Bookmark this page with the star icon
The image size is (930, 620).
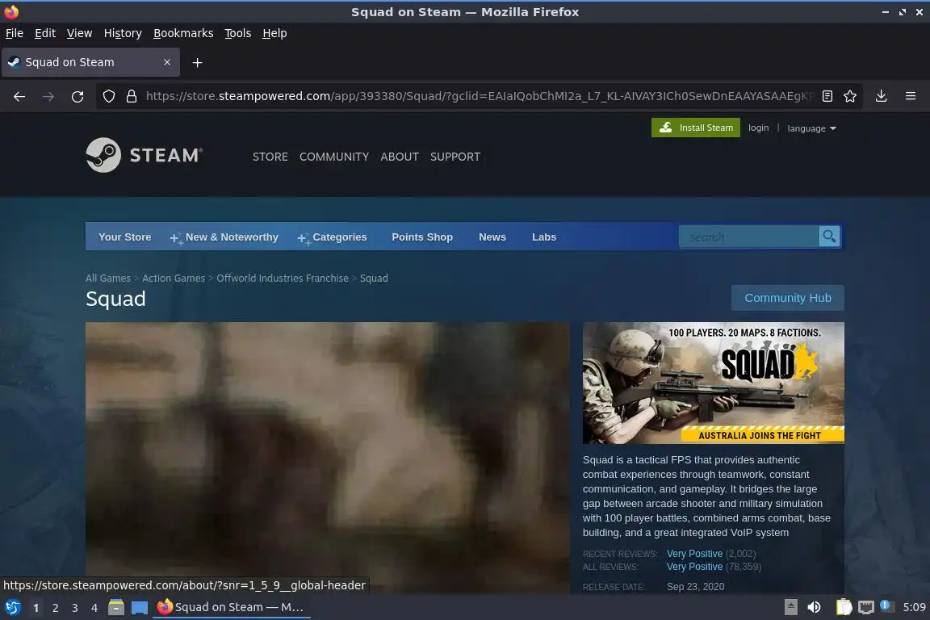click(850, 96)
